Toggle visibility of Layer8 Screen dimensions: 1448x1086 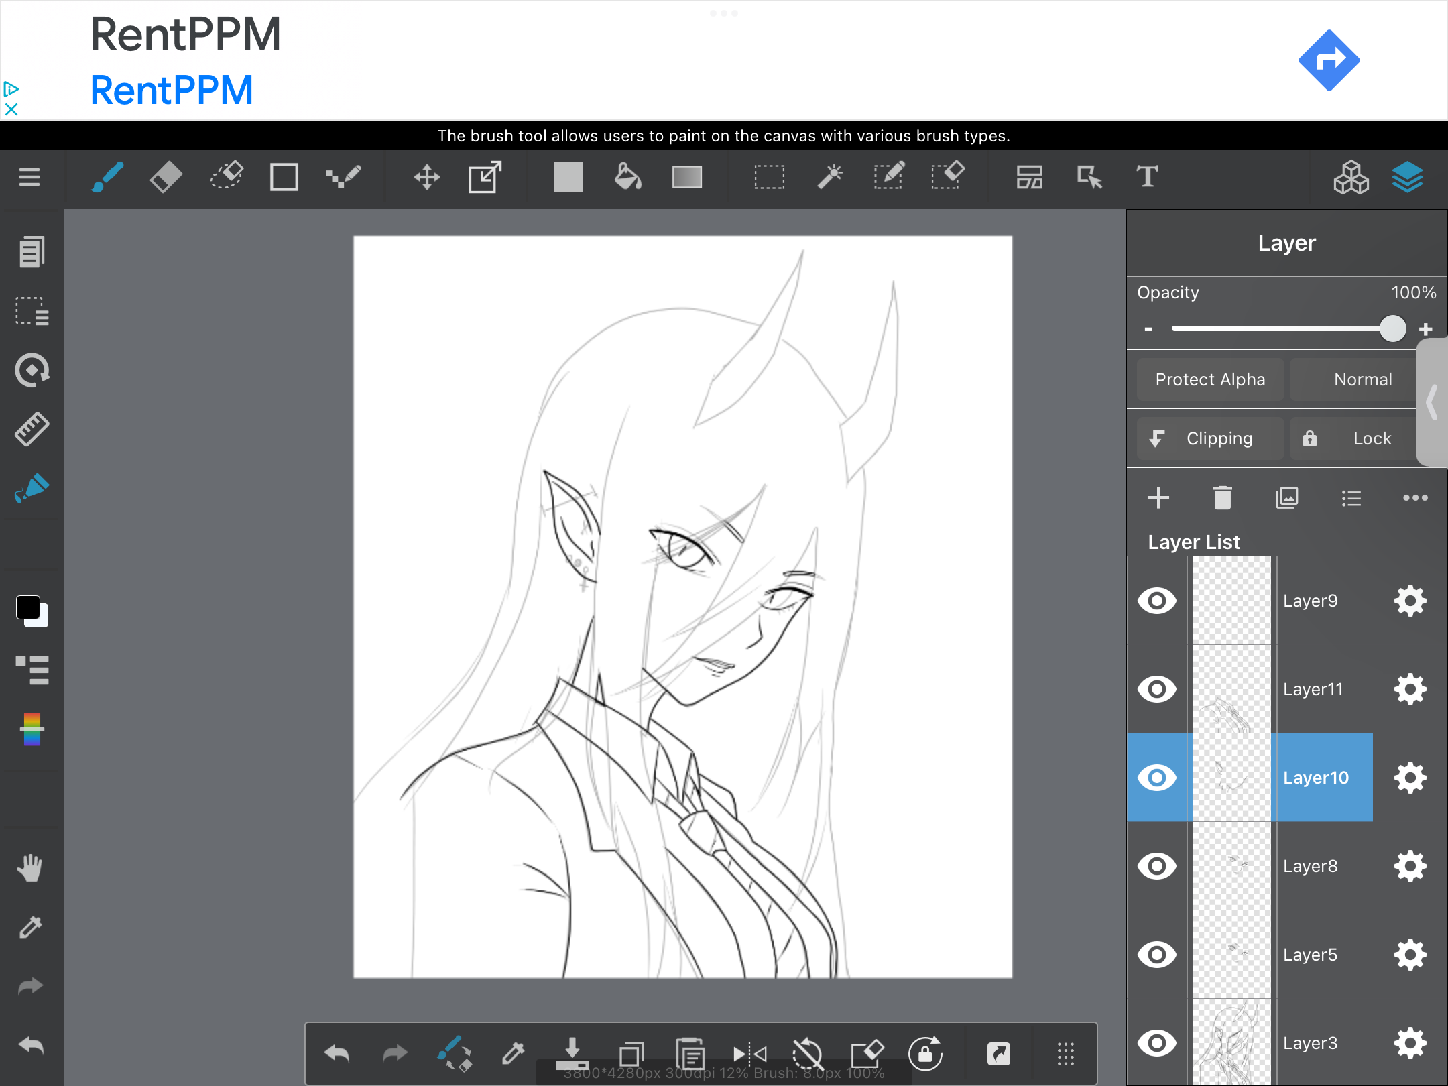(1157, 866)
